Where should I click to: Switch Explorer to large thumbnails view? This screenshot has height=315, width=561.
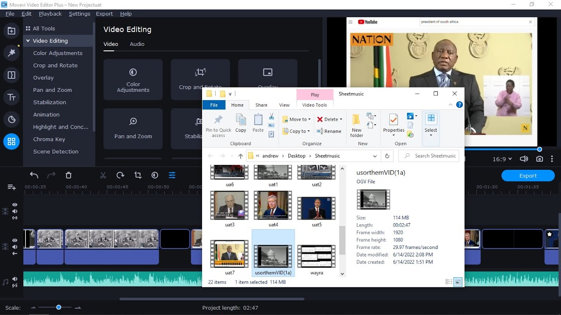pos(458,282)
